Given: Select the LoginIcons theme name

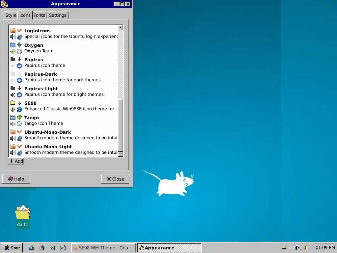Looking at the screenshot, I should [38, 31].
